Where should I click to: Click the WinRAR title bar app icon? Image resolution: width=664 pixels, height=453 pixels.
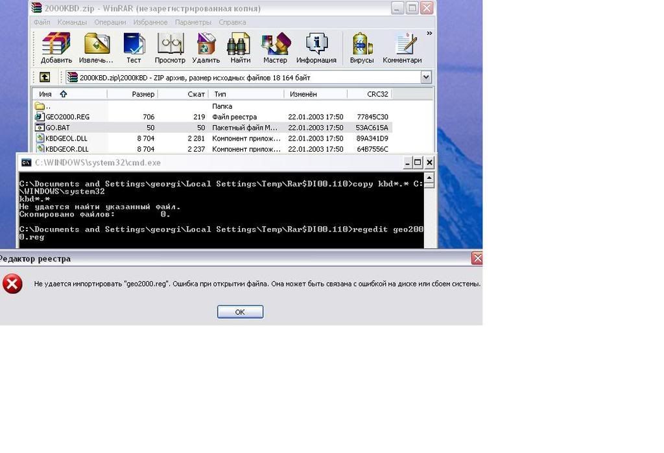point(36,8)
